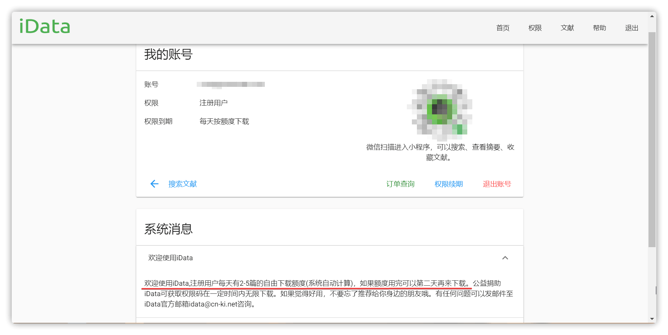Viewport: 668px width, 335px height.
Task: Open the 权限 navigation item
Action: point(535,28)
